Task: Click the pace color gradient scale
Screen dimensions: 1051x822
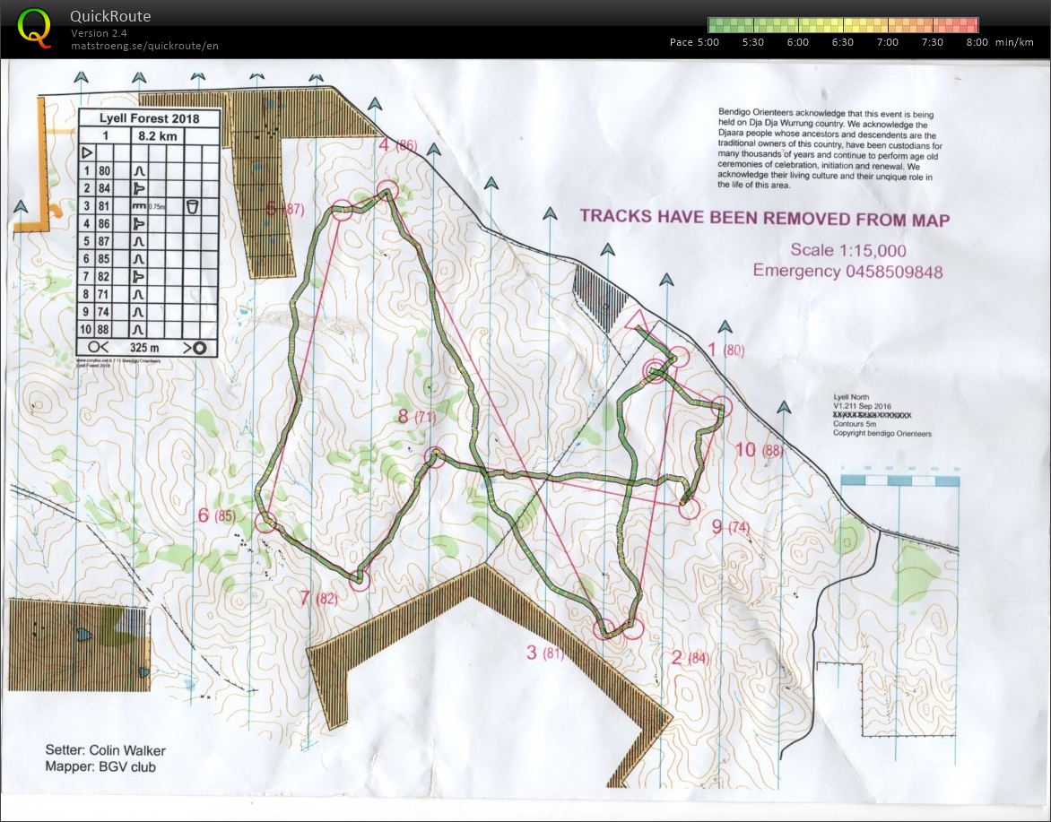Action: [842, 25]
